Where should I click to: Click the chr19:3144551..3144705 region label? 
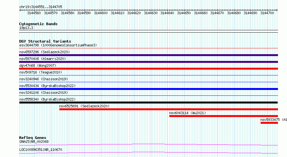point(41,7)
